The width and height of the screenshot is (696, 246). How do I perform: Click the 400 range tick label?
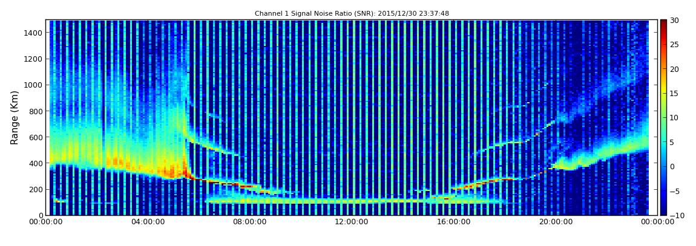click(x=36, y=164)
